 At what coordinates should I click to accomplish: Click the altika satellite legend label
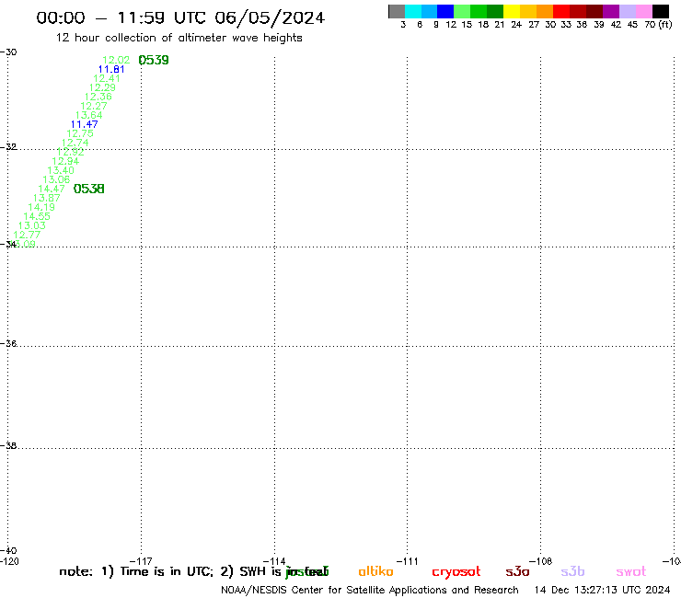(x=376, y=571)
